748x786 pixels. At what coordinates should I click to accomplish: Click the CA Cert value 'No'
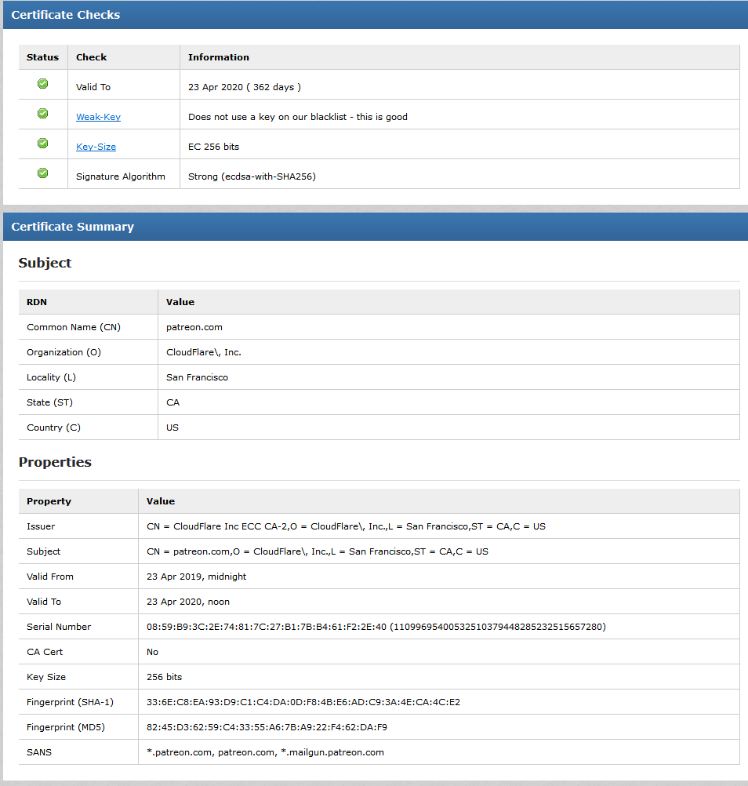click(152, 652)
